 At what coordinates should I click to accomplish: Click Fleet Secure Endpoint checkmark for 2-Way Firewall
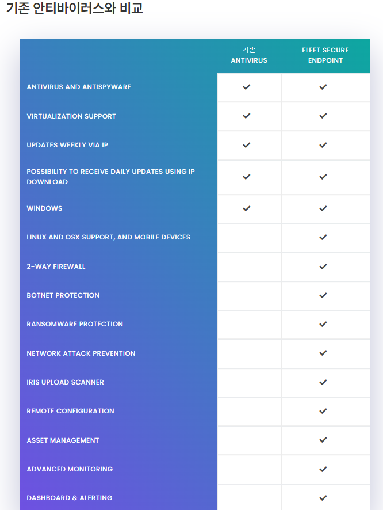point(323,267)
